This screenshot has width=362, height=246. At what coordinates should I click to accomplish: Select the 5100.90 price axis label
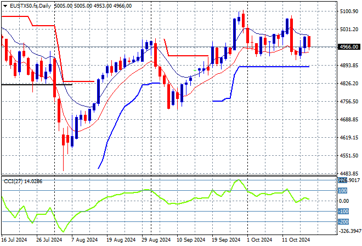click(349, 11)
